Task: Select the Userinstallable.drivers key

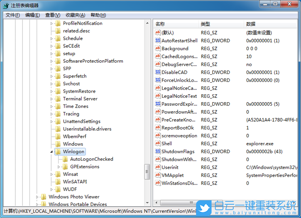Action: point(87,129)
